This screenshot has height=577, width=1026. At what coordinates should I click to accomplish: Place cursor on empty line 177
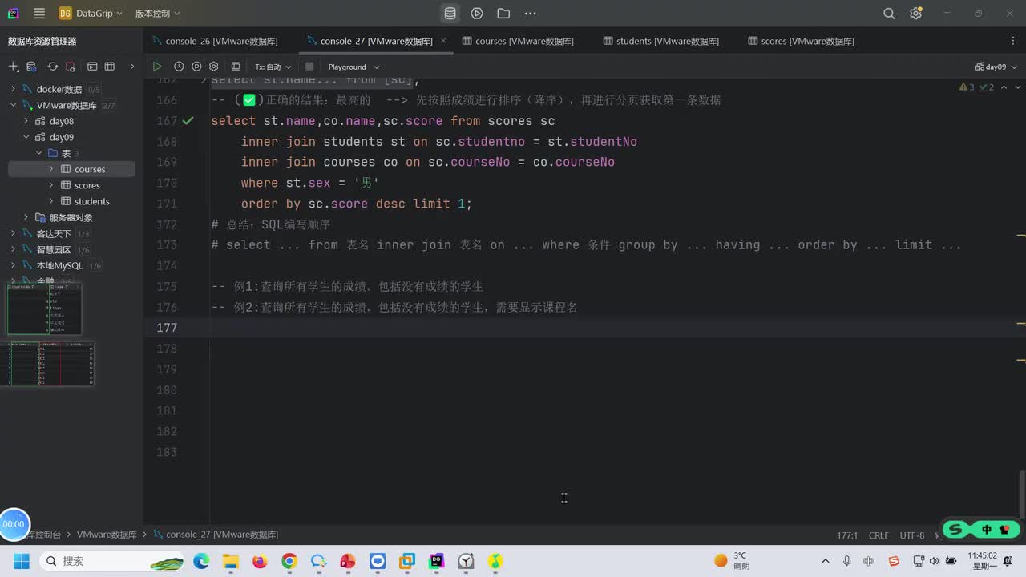[x=613, y=327]
